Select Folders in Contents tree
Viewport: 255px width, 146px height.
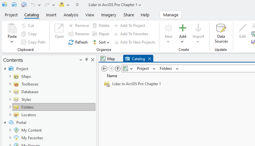pyautogui.click(x=54, y=107)
